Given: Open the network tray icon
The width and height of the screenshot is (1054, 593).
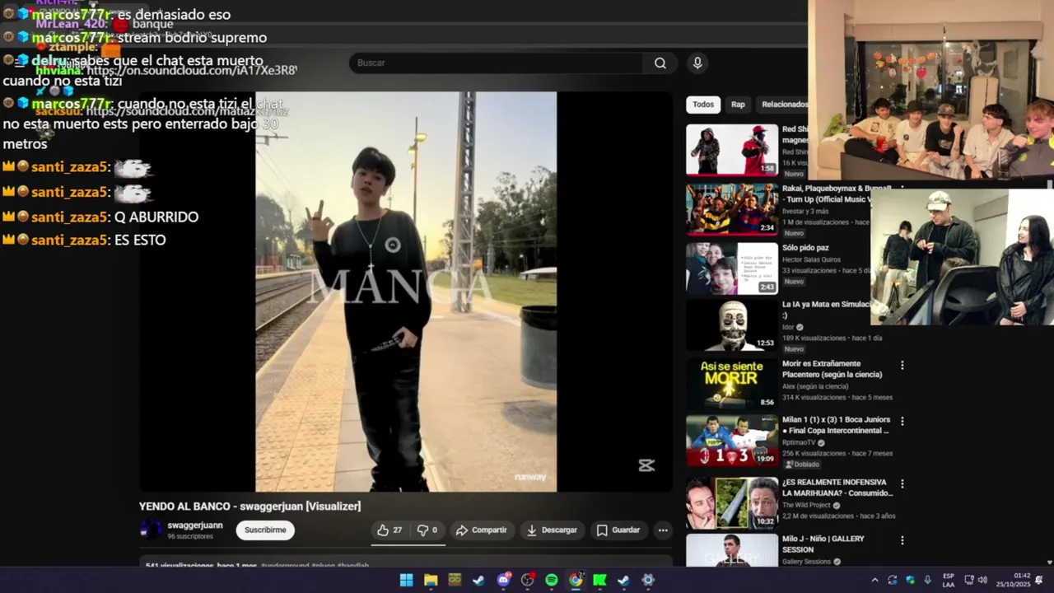Looking at the screenshot, I should 969,580.
